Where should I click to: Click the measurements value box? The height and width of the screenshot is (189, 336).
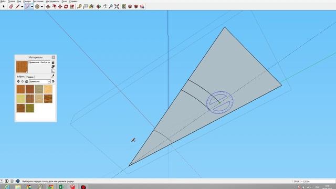click(x=318, y=181)
